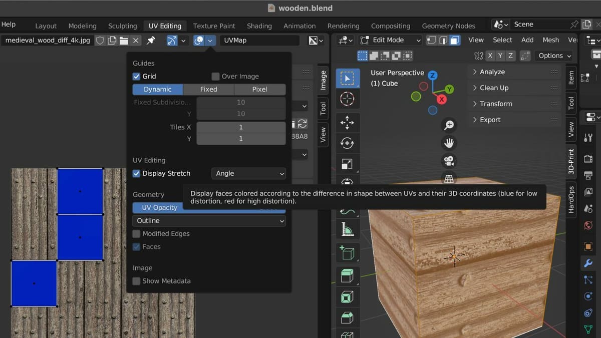Select the Add Cube tool
This screenshot has width=601, height=338.
[347, 252]
